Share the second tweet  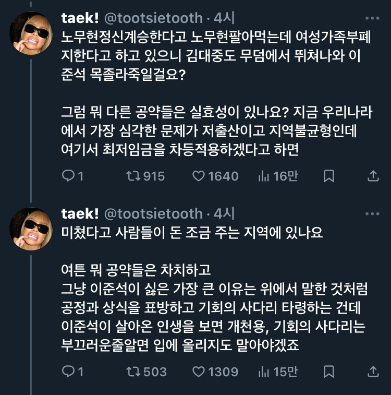(x=373, y=372)
